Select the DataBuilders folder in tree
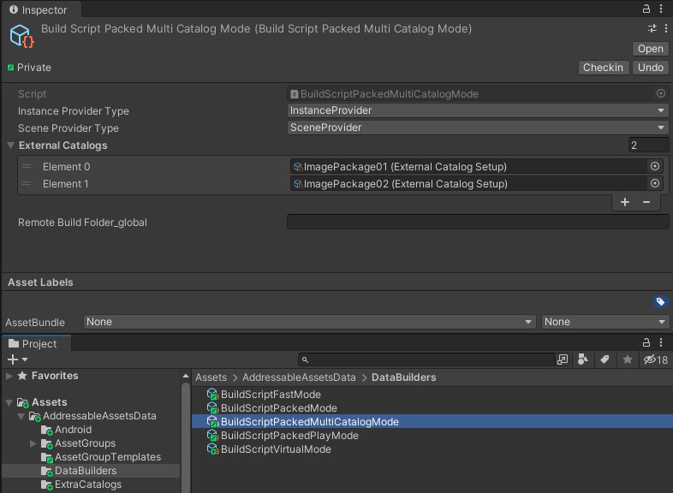 [x=86, y=471]
